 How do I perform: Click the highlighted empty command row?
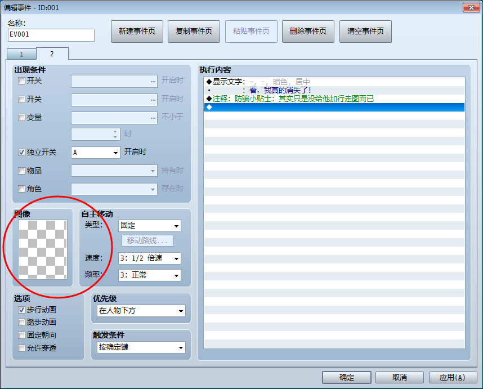coord(334,107)
